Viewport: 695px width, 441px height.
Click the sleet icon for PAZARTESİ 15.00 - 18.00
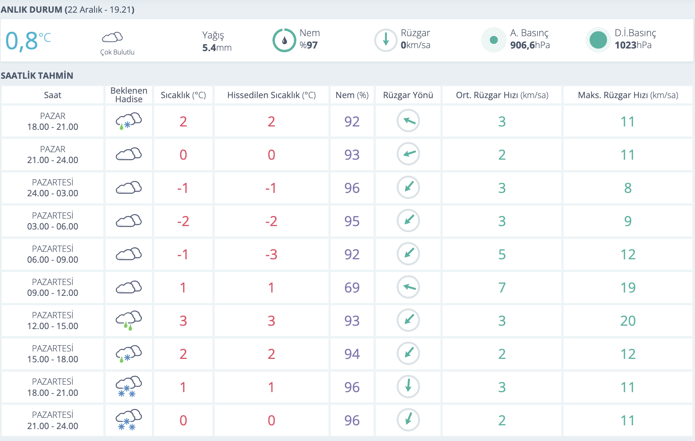click(x=129, y=354)
